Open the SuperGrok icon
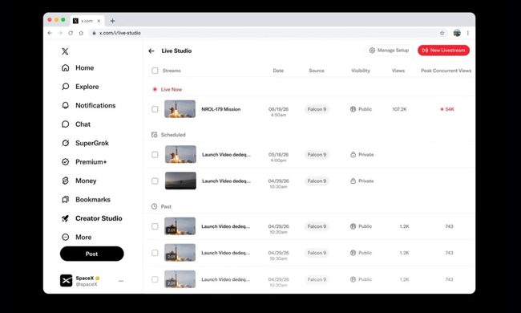The width and height of the screenshot is (521, 313). [66, 143]
